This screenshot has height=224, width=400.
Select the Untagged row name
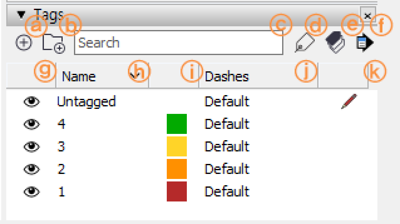[x=87, y=102]
